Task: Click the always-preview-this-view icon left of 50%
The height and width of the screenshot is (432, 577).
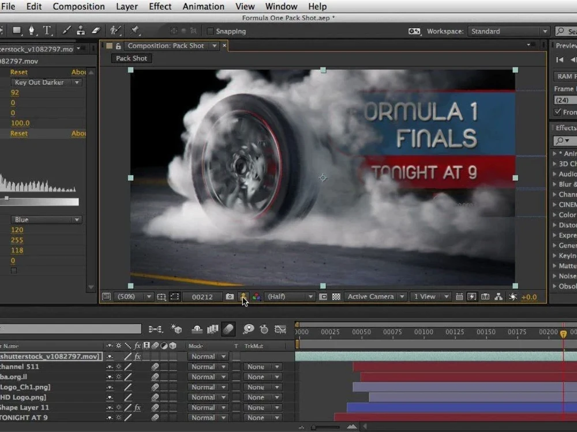Action: click(x=106, y=297)
